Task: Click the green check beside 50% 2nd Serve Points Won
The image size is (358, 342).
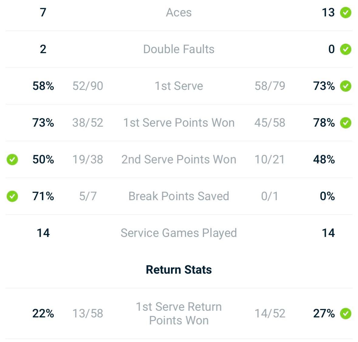Action: tap(12, 159)
